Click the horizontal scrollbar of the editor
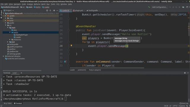190x107 pixels. tap(107, 68)
